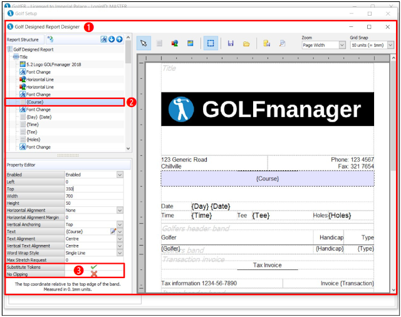Click the Max Stretch Request value
Screen dimensions: 401x317
[x=94, y=260]
